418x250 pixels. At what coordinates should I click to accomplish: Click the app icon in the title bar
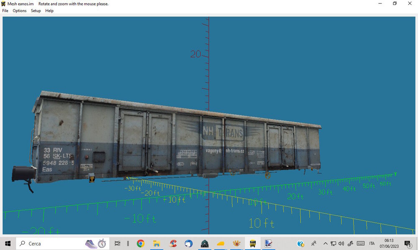tap(3, 4)
